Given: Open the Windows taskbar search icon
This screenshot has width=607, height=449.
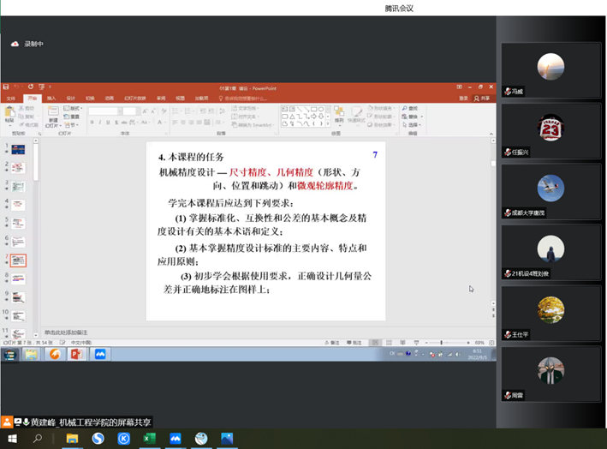Looking at the screenshot, I should coord(38,438).
